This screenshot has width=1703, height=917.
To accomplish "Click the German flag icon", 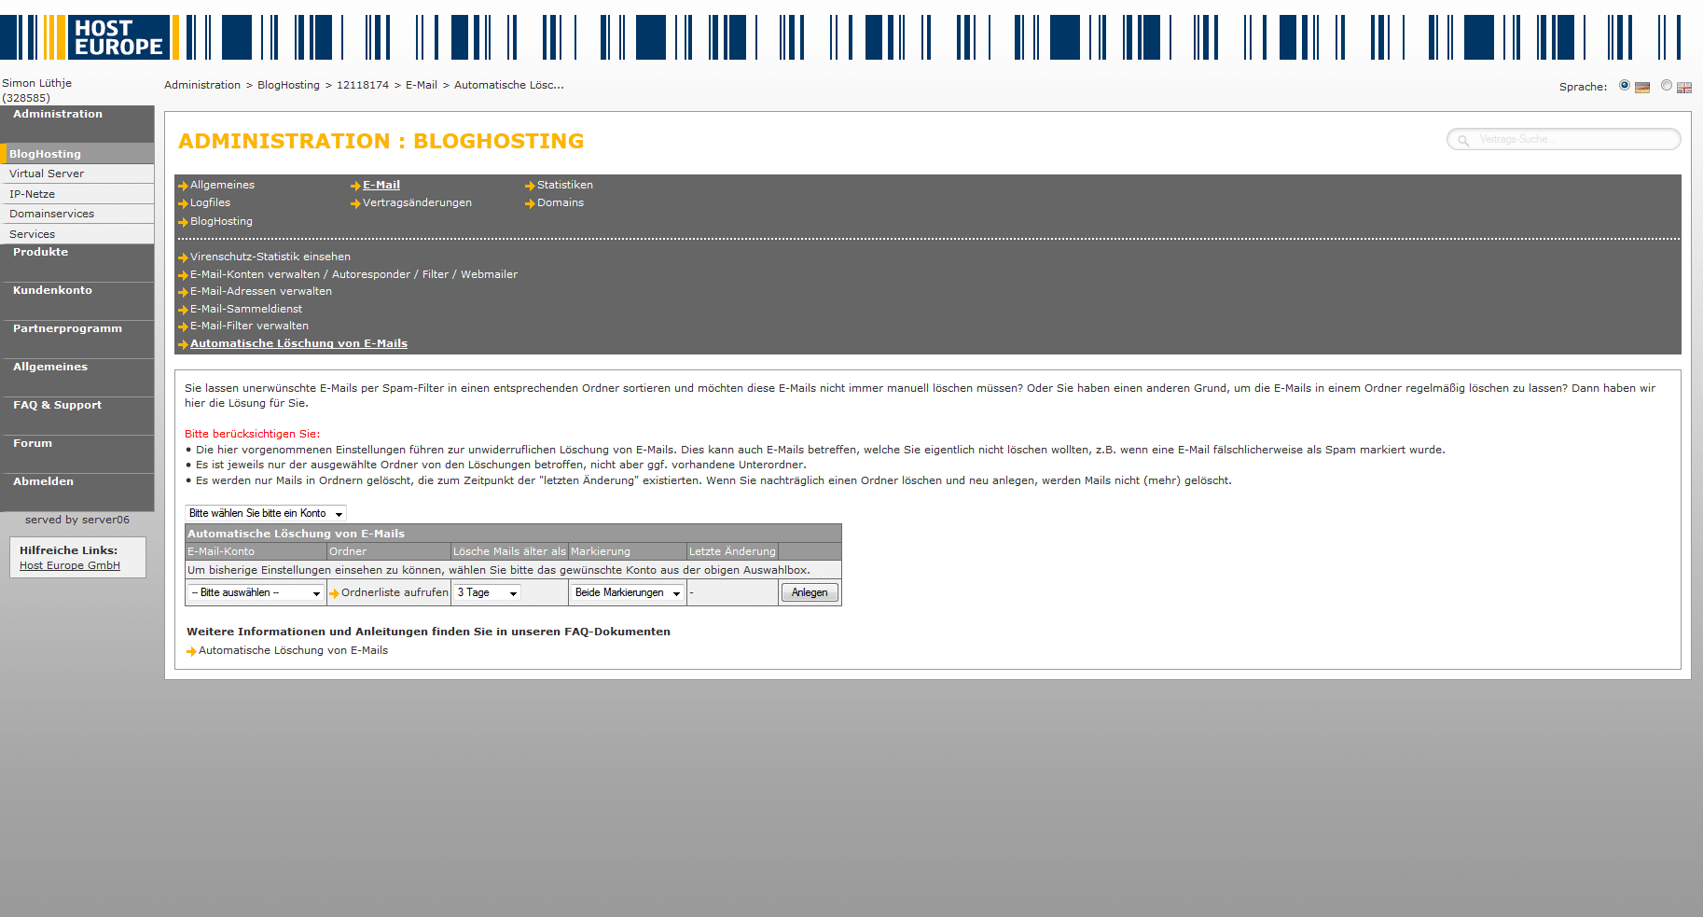I will point(1642,88).
